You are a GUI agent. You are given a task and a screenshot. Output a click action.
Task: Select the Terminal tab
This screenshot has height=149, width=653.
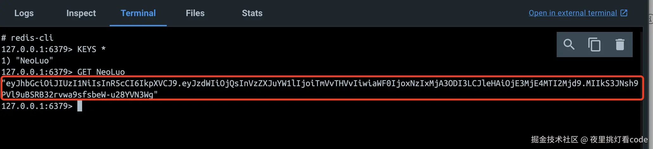tap(138, 13)
